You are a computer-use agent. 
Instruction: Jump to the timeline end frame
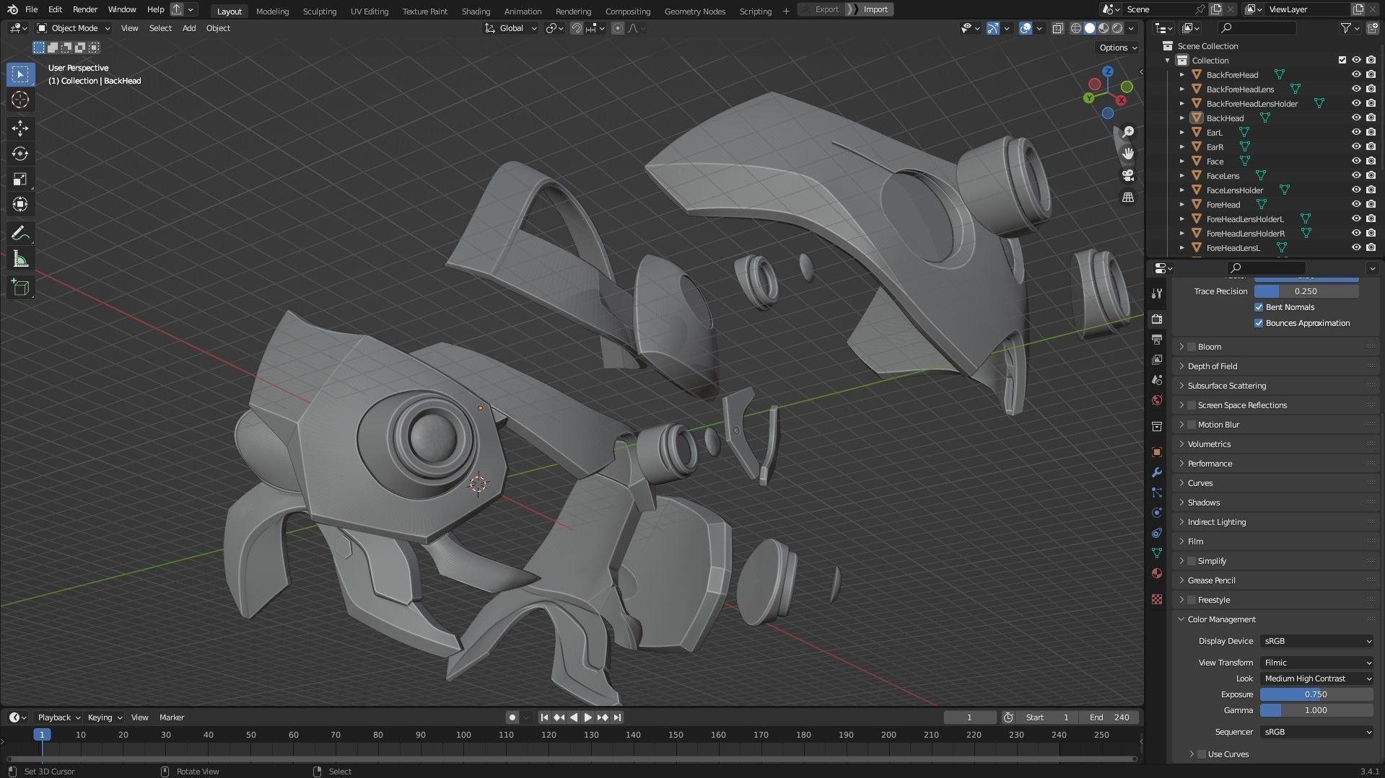(x=617, y=717)
